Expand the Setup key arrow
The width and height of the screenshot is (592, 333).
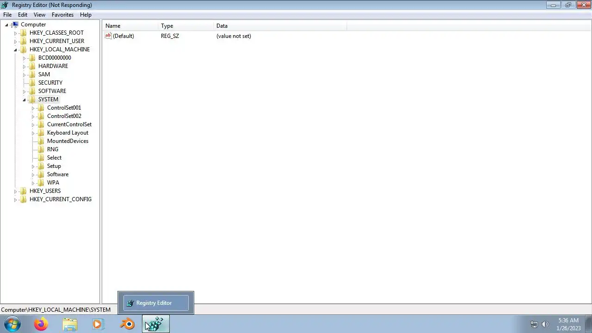pyautogui.click(x=33, y=166)
